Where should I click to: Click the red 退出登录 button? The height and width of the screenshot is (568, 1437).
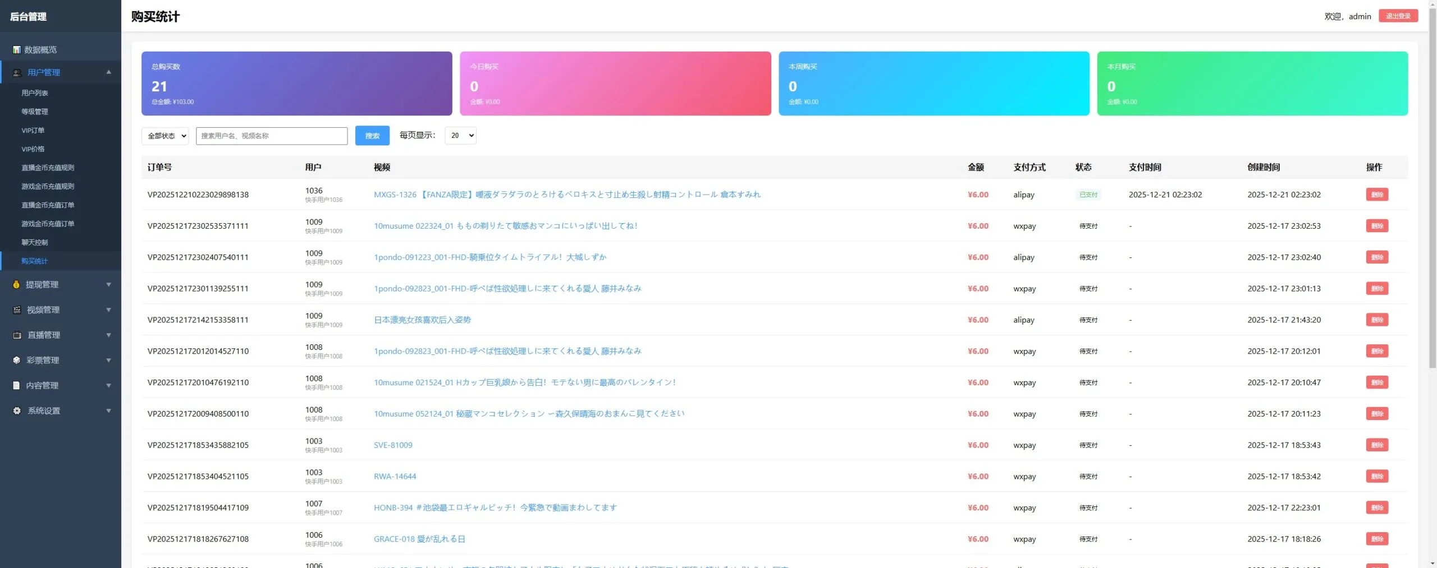[1398, 16]
